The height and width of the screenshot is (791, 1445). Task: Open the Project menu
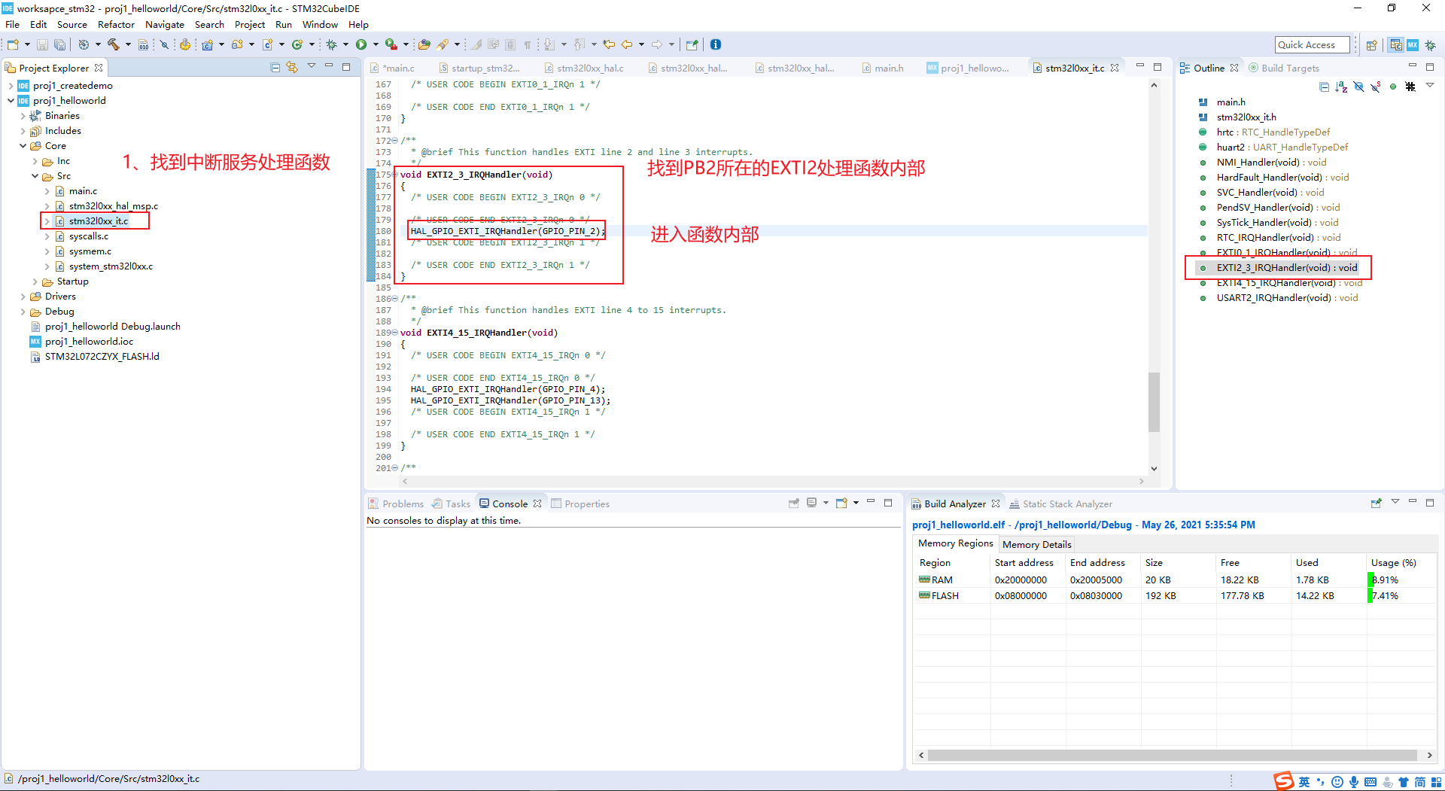click(250, 24)
